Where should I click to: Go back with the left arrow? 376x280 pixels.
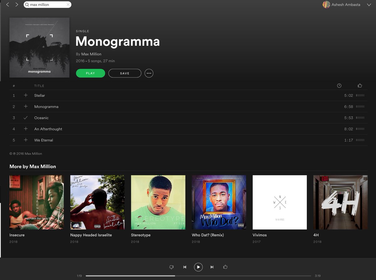pyautogui.click(x=8, y=5)
